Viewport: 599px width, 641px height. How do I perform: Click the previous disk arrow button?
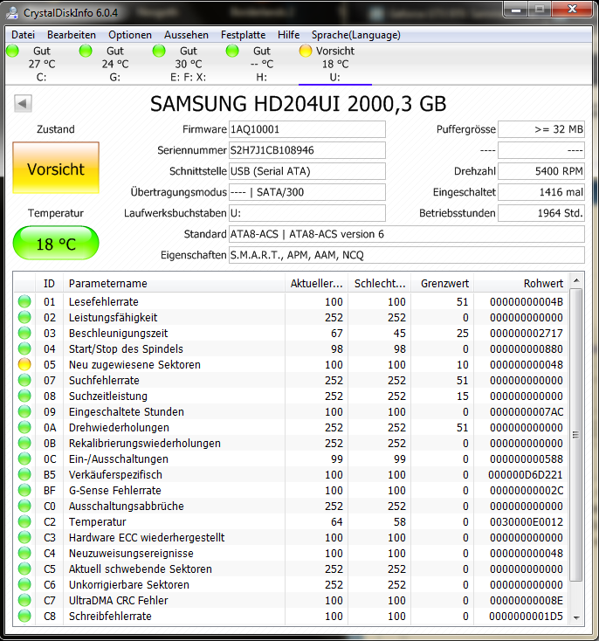23,103
